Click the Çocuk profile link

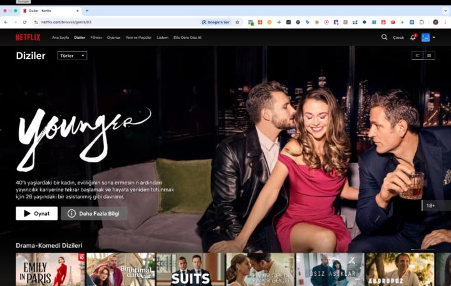(x=398, y=38)
